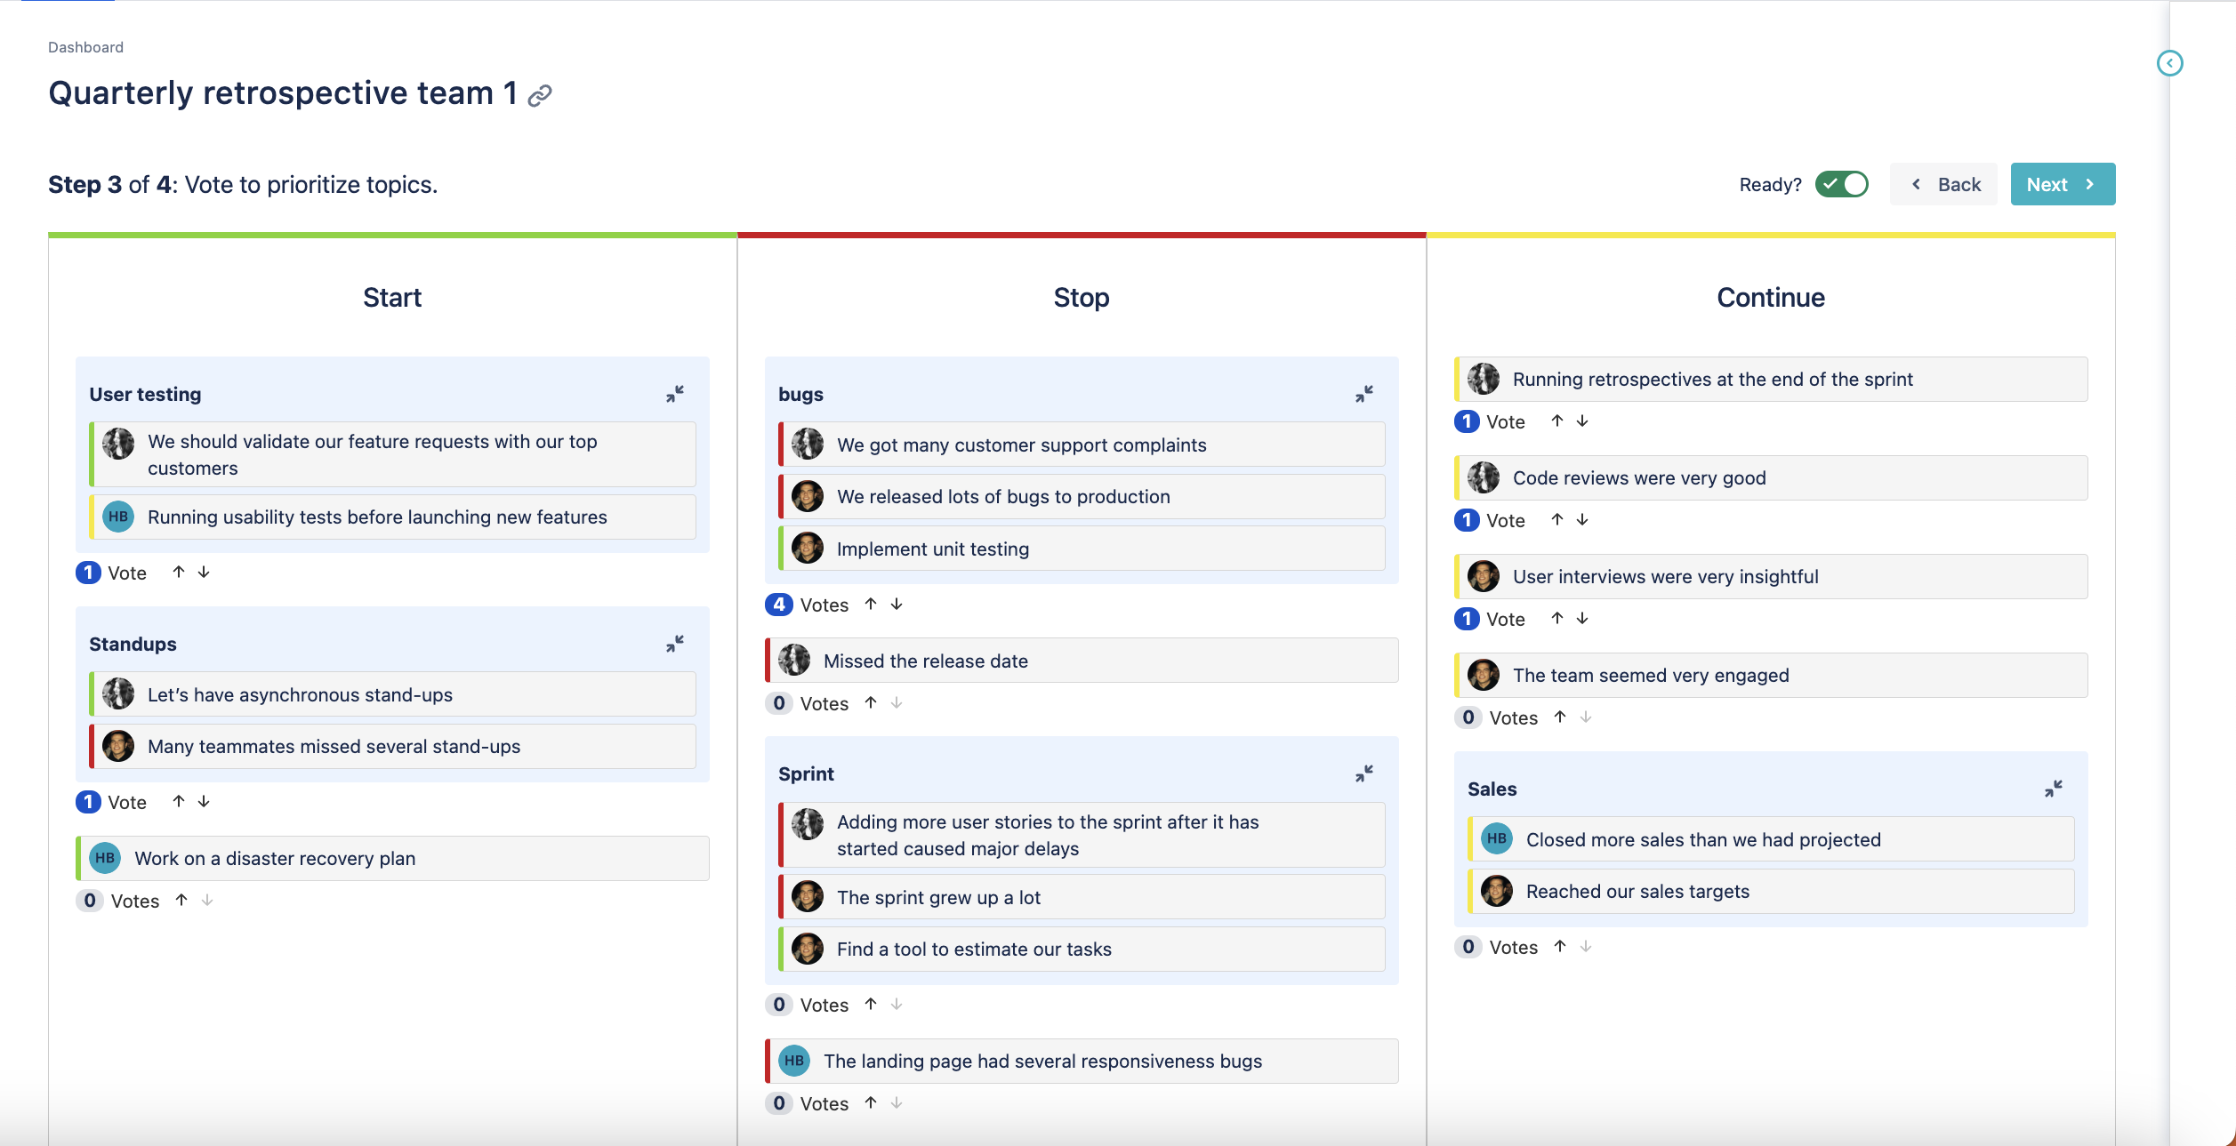This screenshot has height=1146, width=2236.
Task: Collapse the bugs group
Action: pos(1364,394)
